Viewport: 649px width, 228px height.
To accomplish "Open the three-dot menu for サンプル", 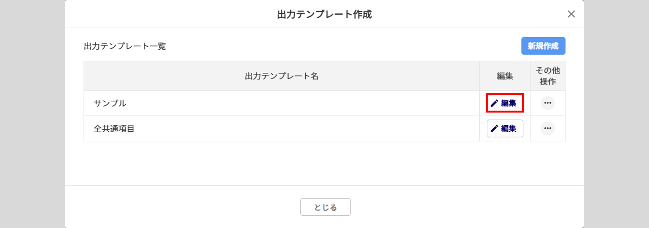I will 547,103.
